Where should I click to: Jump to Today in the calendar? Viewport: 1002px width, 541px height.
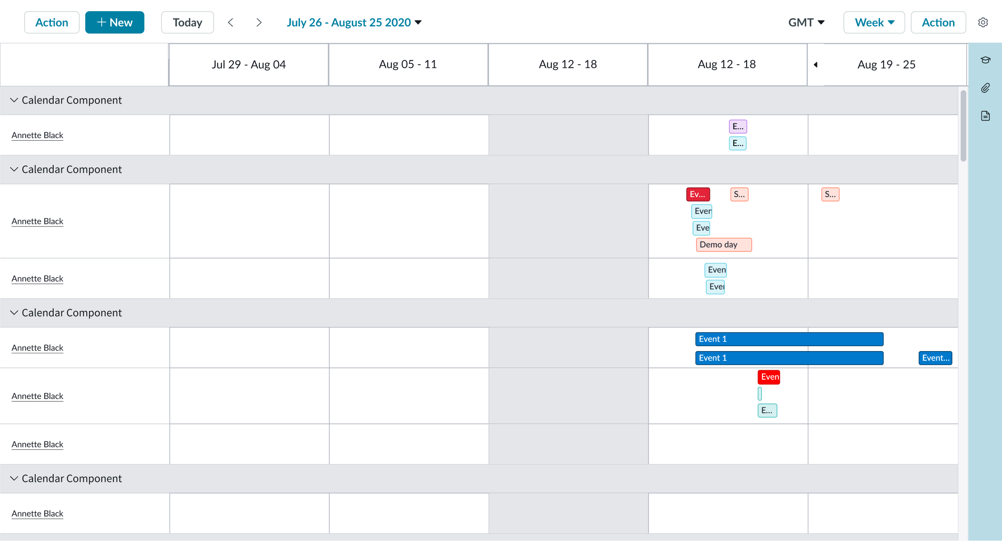click(x=187, y=22)
